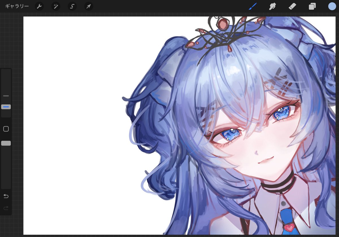Activate the Selection S-ribbon tool
Image resolution: width=339 pixels, height=237 pixels.
coord(72,6)
